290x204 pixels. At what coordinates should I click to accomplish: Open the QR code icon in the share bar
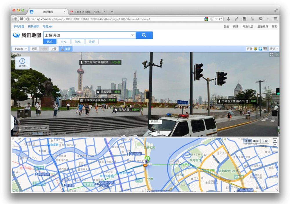(265, 49)
